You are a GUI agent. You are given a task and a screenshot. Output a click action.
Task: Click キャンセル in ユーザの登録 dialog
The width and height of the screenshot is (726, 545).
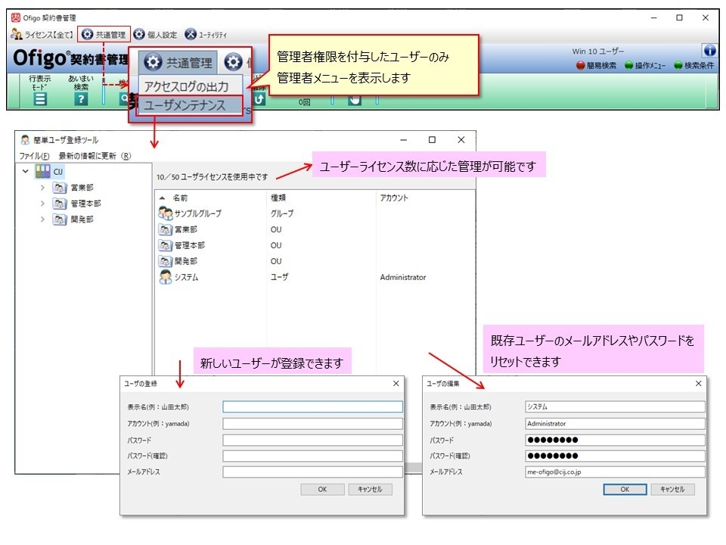click(x=370, y=489)
